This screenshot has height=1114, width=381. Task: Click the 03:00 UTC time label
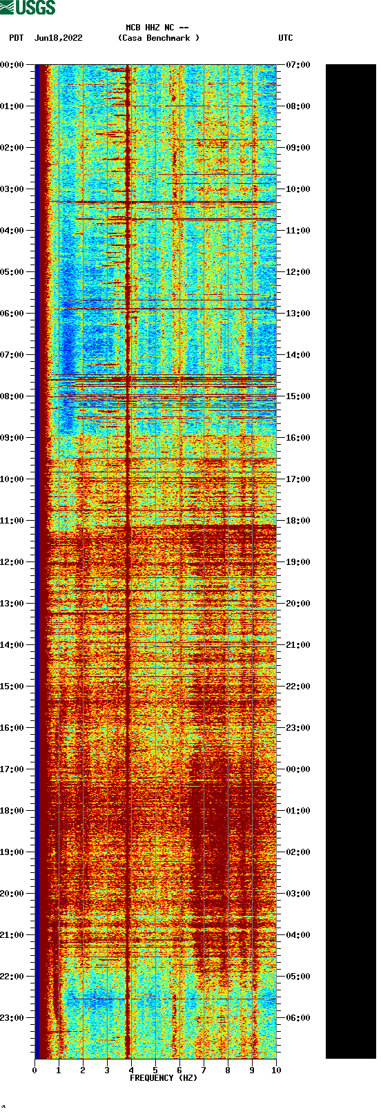pos(298,894)
